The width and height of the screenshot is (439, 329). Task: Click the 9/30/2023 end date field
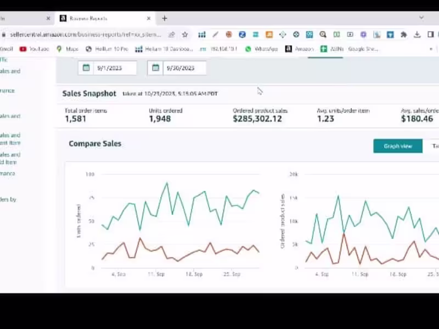[184, 68]
